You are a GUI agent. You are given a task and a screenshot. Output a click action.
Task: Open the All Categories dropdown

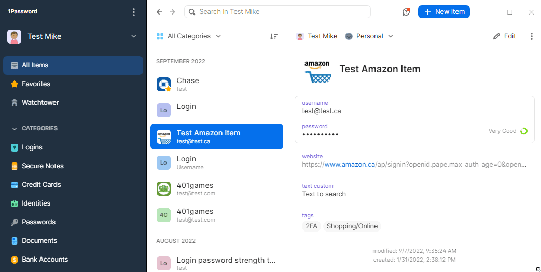pos(189,36)
